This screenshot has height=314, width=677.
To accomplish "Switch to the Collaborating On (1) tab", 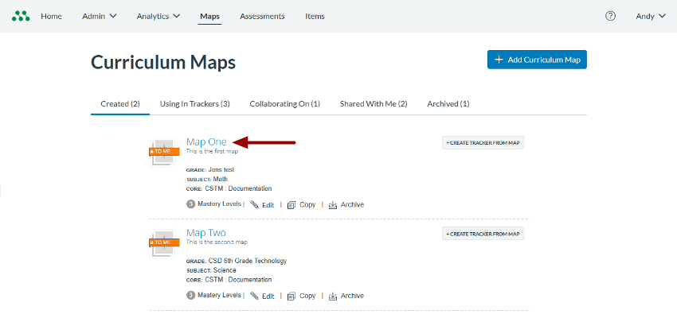I will 284,104.
